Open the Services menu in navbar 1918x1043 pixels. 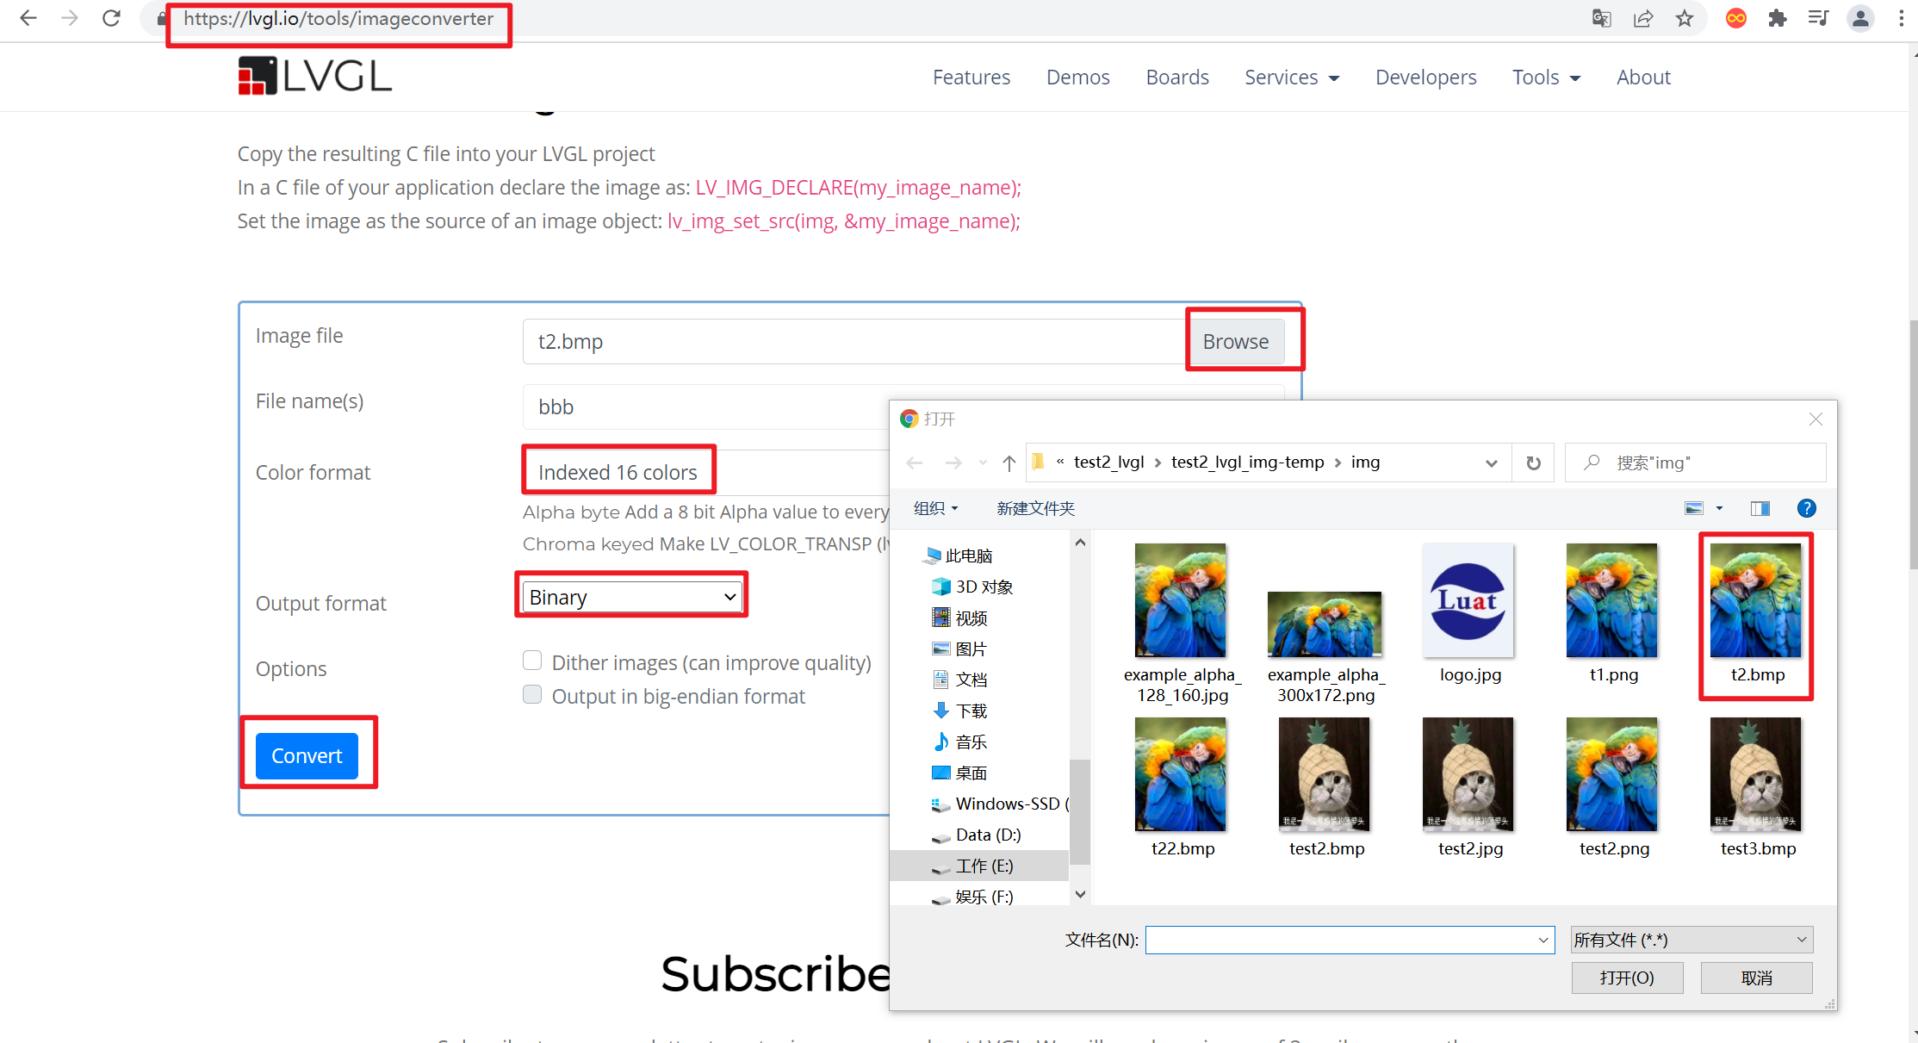coord(1292,78)
